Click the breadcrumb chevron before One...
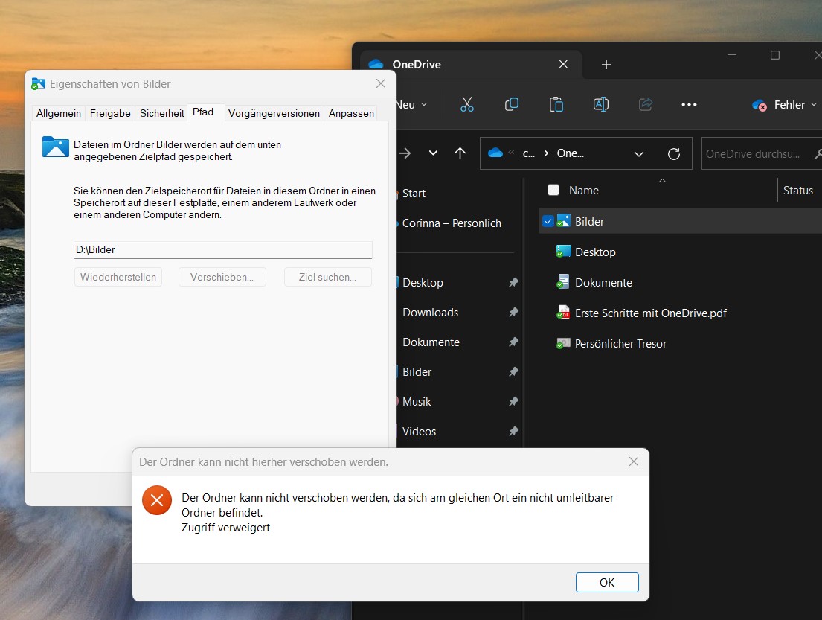822x620 pixels. [x=546, y=153]
